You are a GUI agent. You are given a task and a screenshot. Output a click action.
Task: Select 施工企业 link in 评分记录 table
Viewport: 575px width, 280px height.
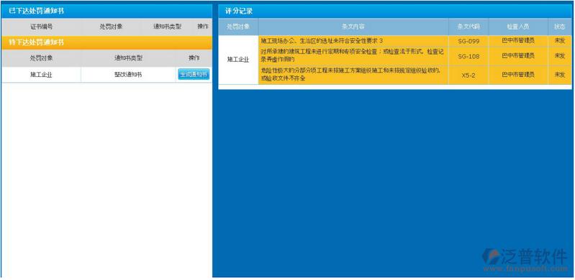[x=238, y=60]
